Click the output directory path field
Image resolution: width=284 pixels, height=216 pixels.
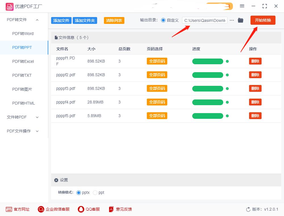tap(204, 20)
